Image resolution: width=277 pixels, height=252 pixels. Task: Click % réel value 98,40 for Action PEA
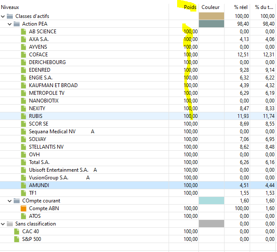pos(243,24)
